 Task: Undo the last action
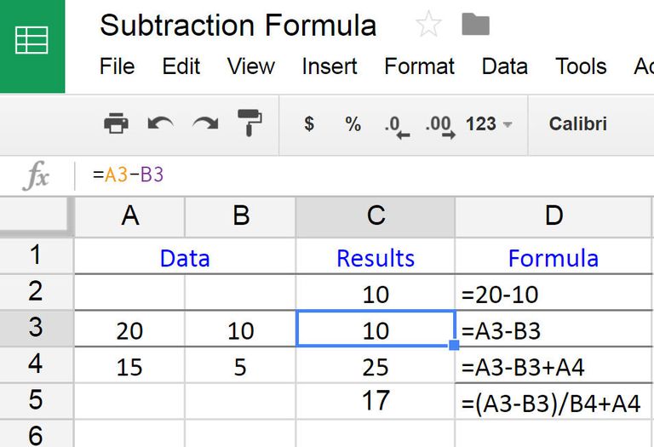click(161, 123)
